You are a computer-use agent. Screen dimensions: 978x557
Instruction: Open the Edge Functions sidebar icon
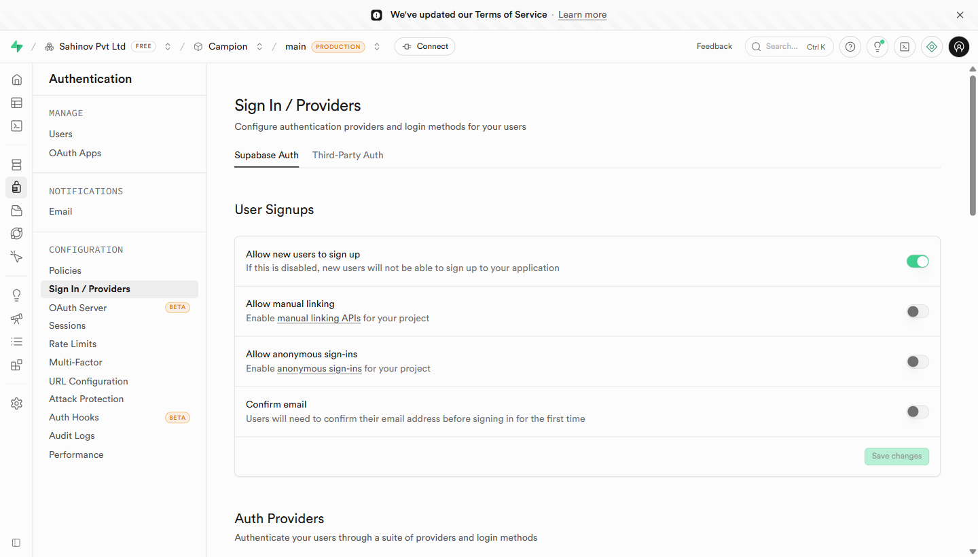[x=16, y=234]
